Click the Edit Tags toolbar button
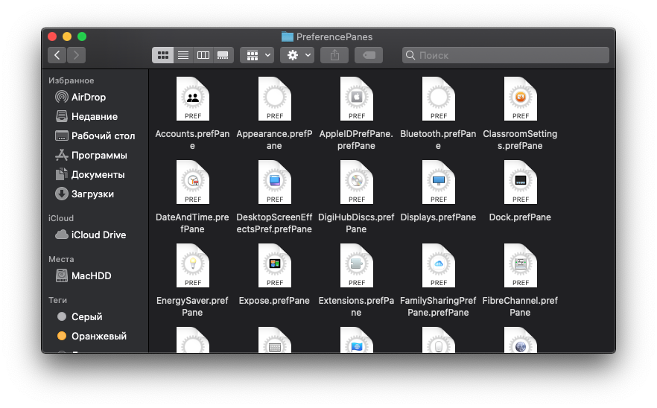Screen dimensions: 657x408 tap(369, 55)
